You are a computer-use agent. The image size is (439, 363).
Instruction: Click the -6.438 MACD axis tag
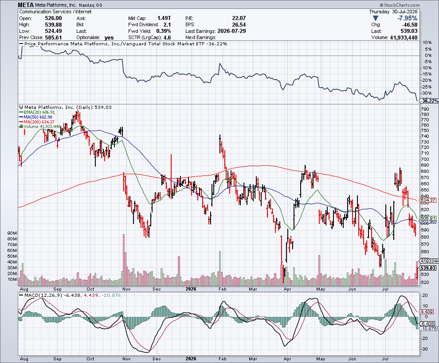point(427,323)
